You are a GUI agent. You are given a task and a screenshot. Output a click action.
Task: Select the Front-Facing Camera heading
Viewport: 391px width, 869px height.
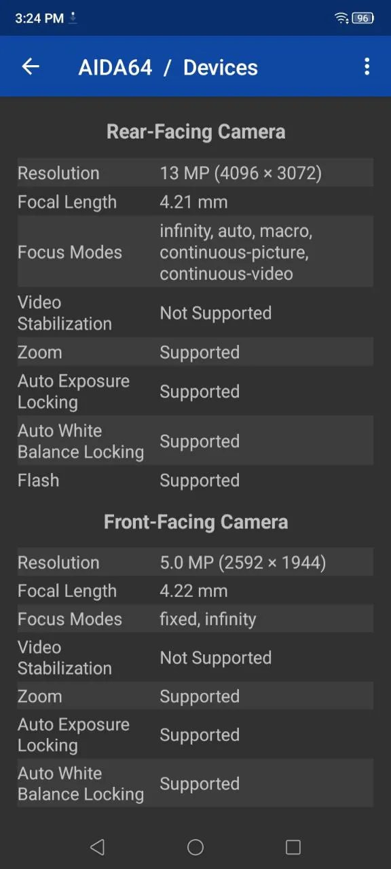pos(195,521)
